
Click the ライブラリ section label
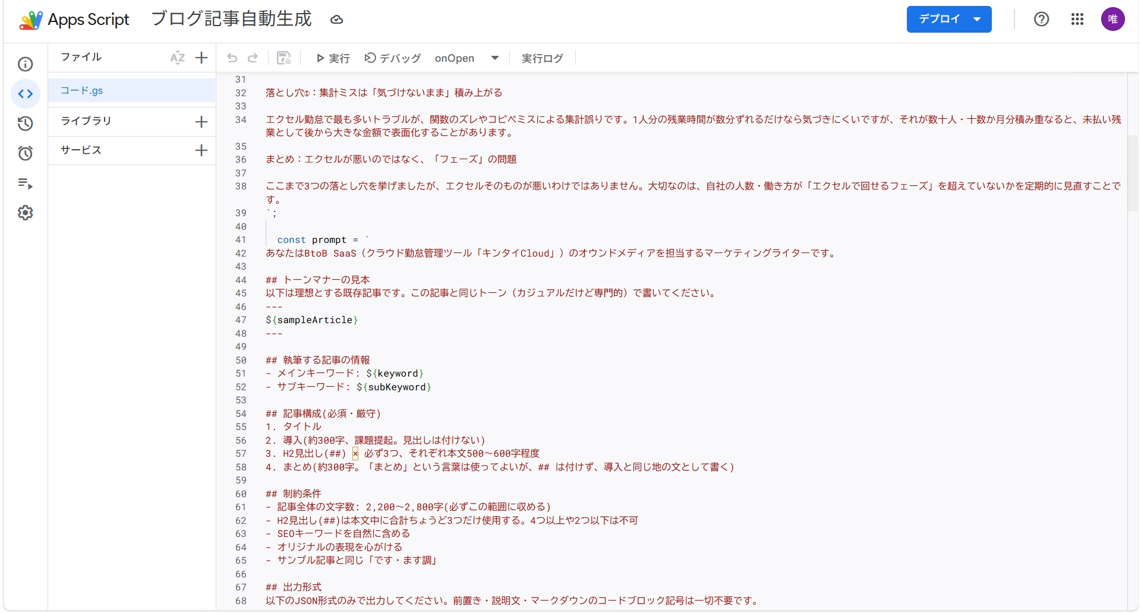pyautogui.click(x=86, y=121)
